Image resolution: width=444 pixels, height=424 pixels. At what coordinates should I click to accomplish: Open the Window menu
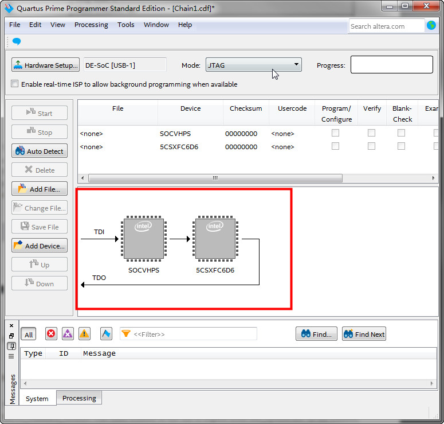pyautogui.click(x=156, y=25)
